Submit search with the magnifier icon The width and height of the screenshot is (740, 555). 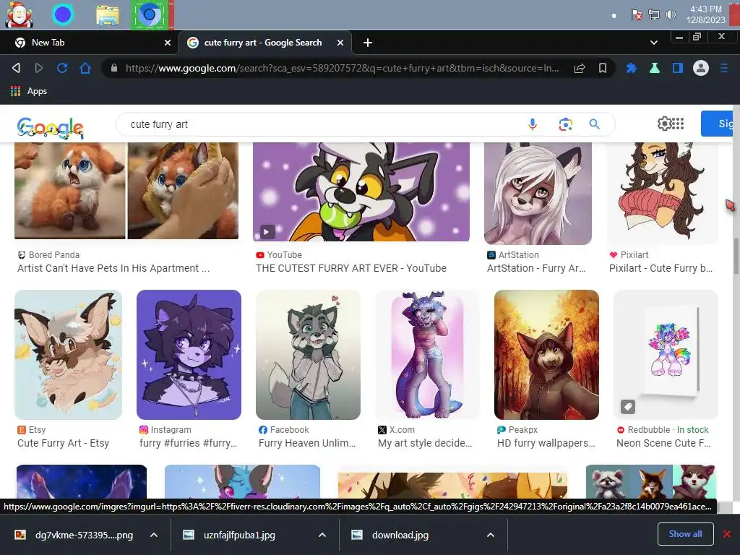click(x=594, y=124)
